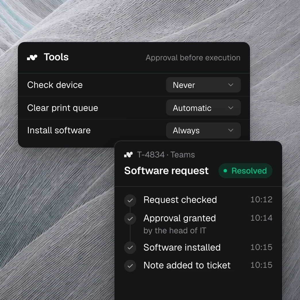300x300 pixels.
Task: Click the 10:15 timestamp beside Note added to ticket
Action: [x=261, y=265]
